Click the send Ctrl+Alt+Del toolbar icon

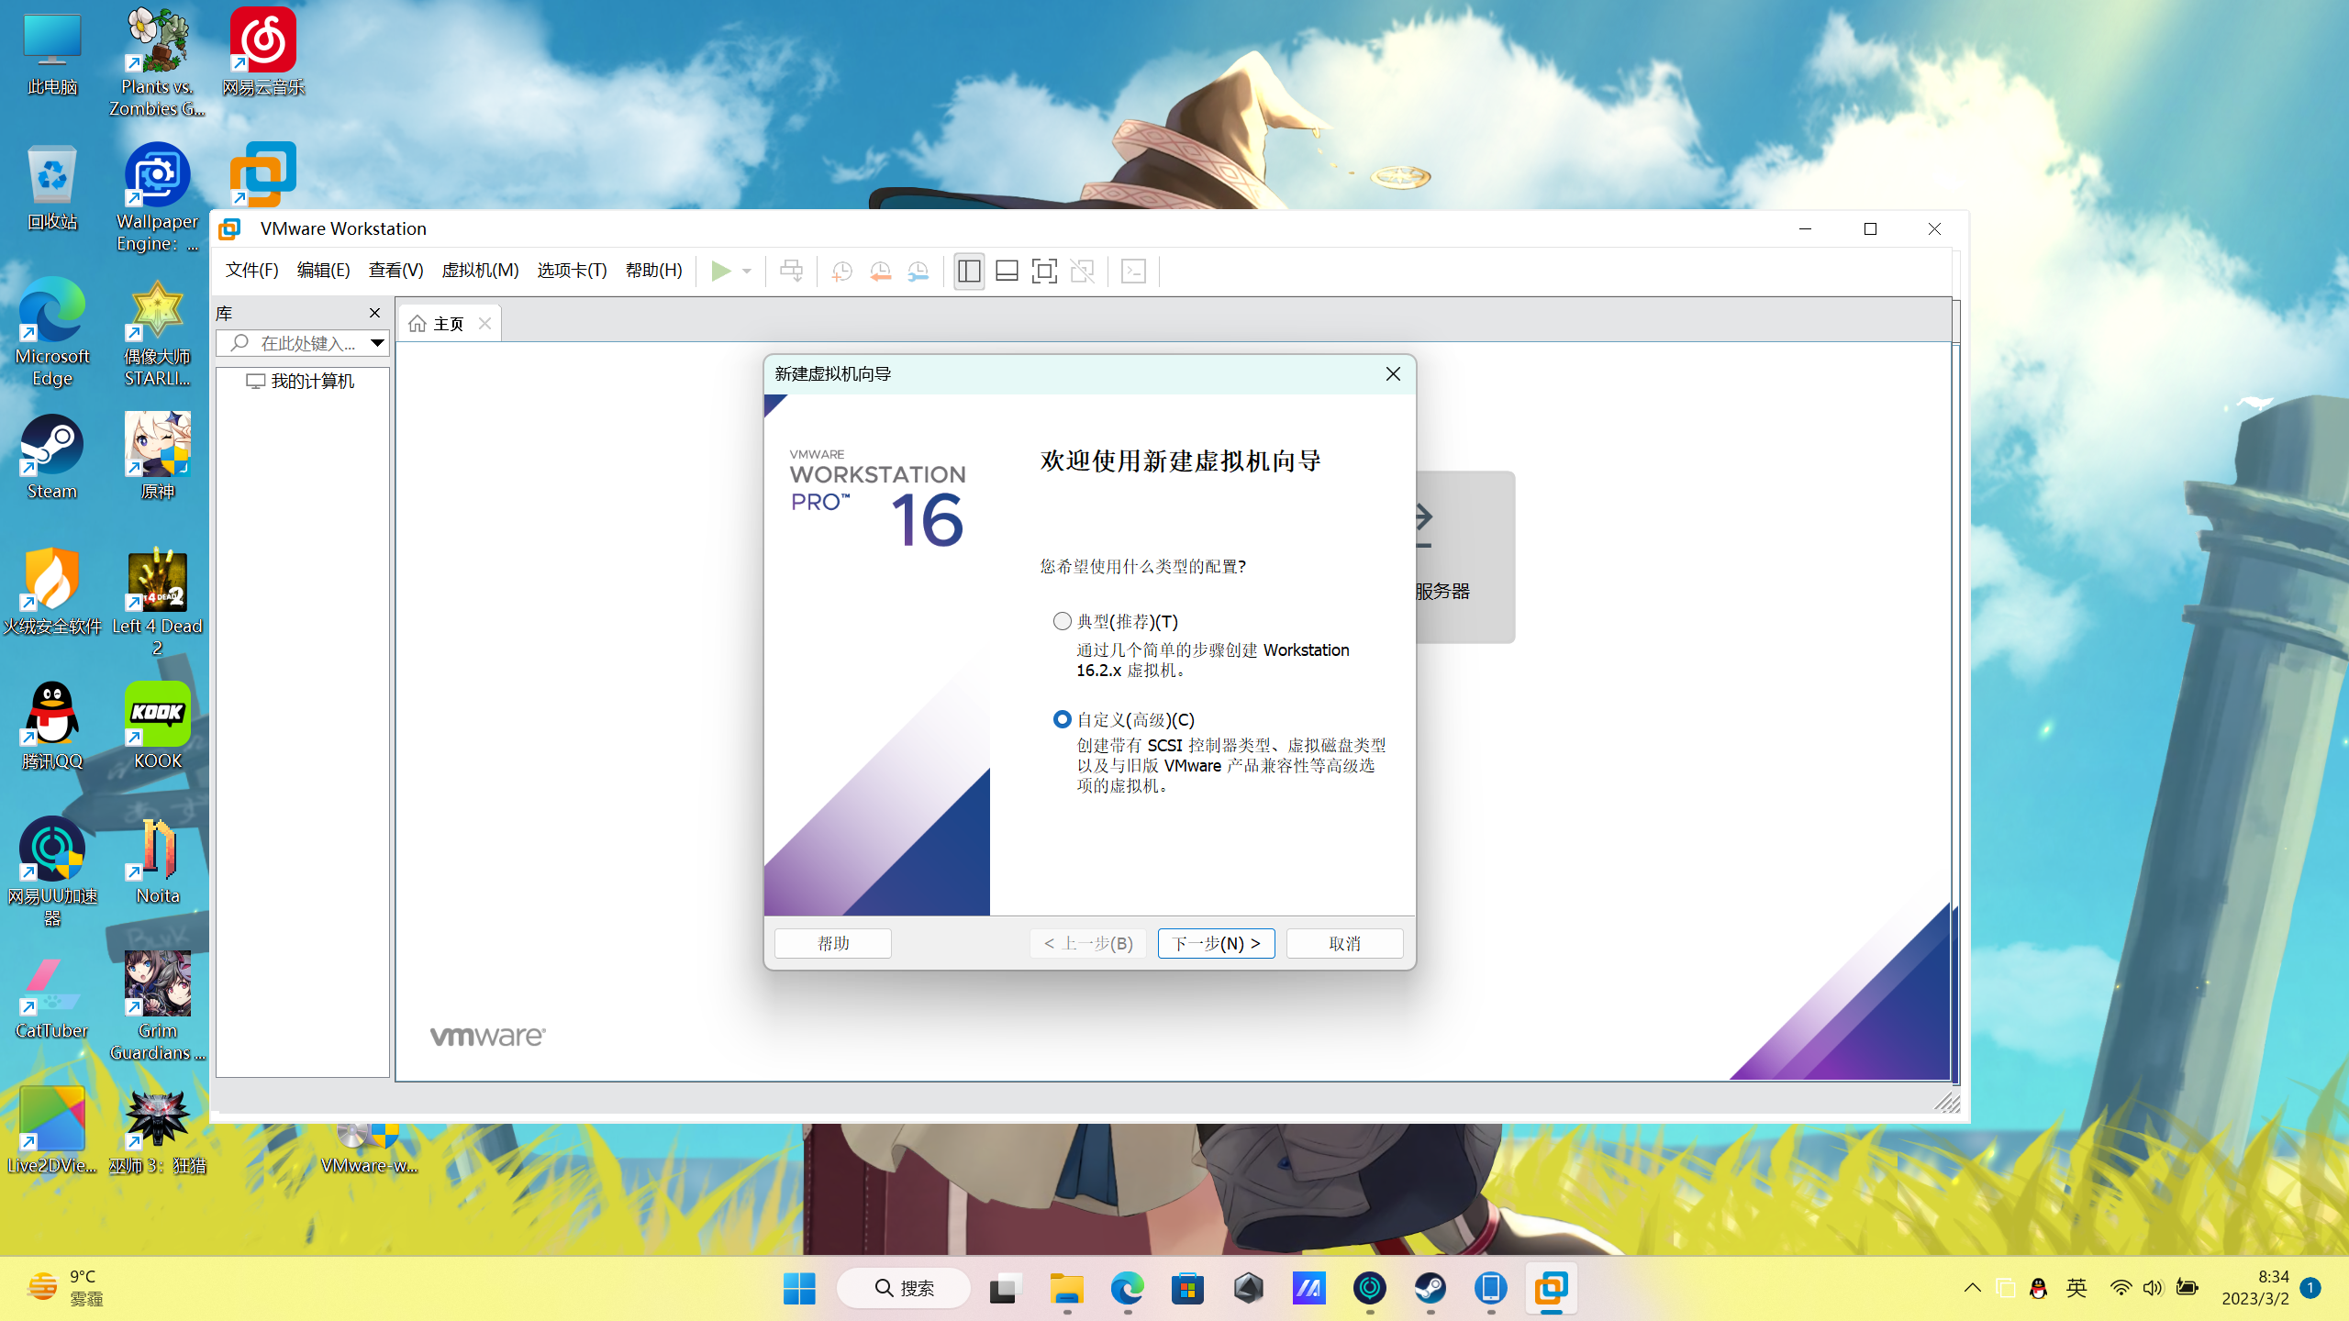pos(791,271)
